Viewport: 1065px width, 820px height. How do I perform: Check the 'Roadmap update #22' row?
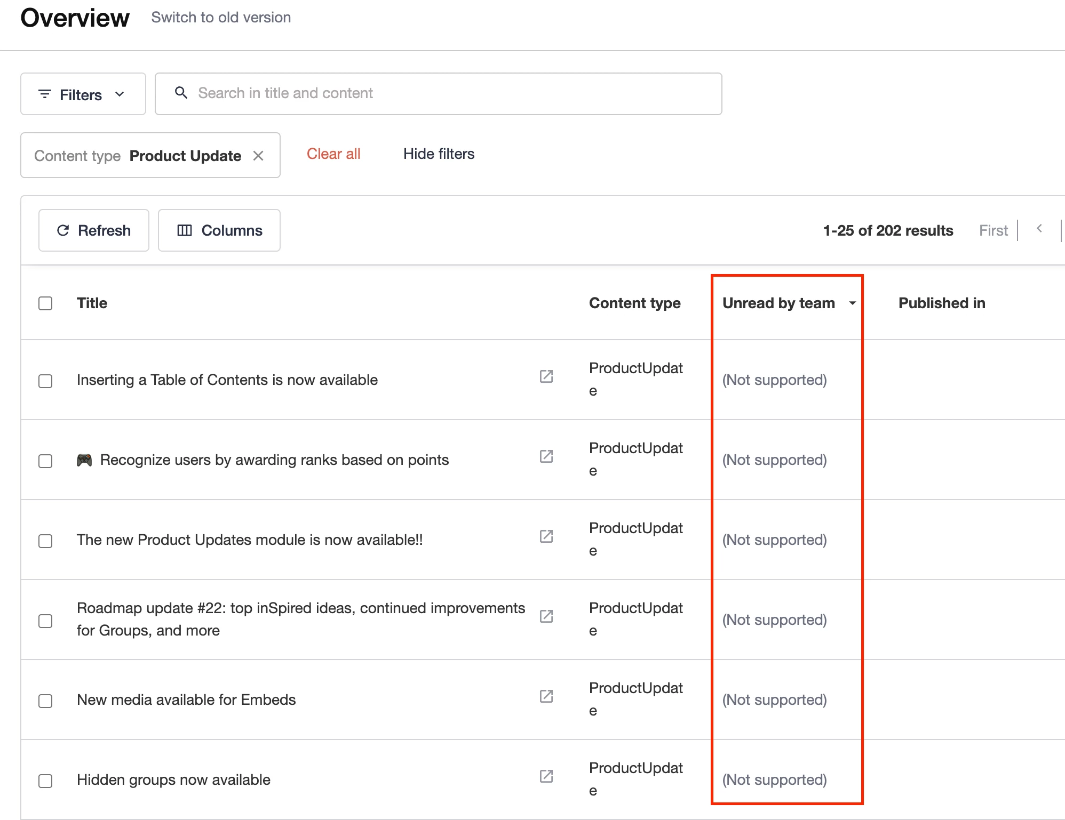(45, 621)
